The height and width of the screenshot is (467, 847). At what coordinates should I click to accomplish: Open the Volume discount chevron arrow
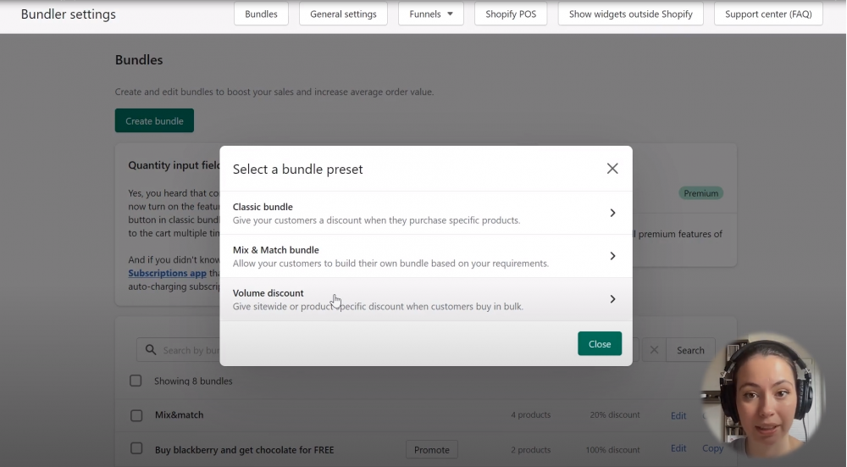[x=612, y=299]
